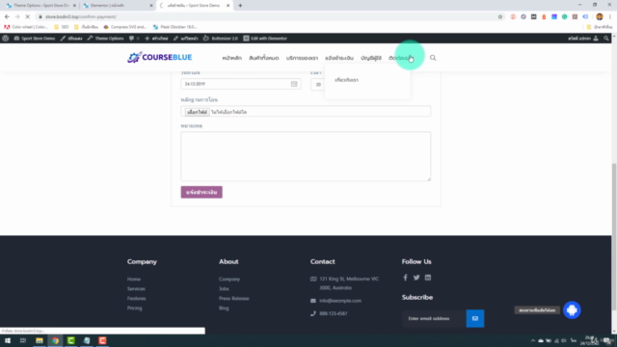Open บัญชีผู้ใช้ in the navigation menu
Viewport: 617px width, 347px height.
coord(371,58)
